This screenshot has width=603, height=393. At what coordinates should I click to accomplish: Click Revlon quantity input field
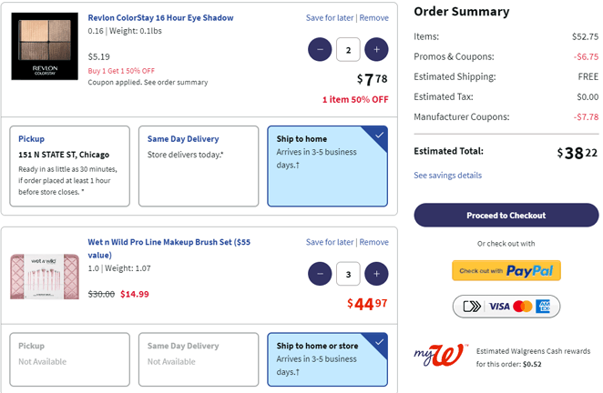[x=348, y=49]
